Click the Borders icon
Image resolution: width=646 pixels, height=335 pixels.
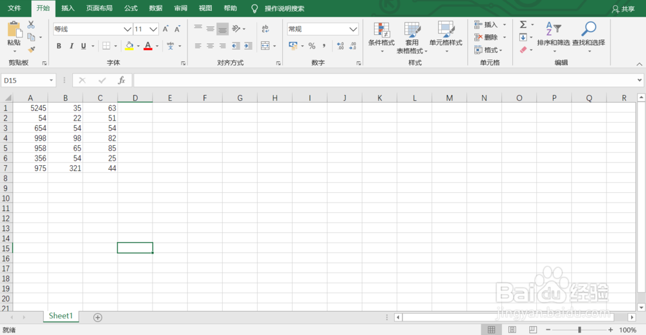tap(107, 46)
